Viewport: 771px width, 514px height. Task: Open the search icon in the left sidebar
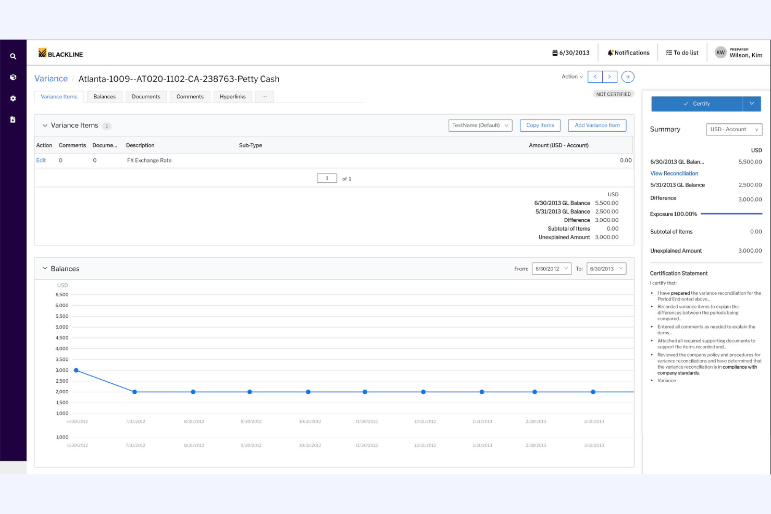click(x=13, y=56)
